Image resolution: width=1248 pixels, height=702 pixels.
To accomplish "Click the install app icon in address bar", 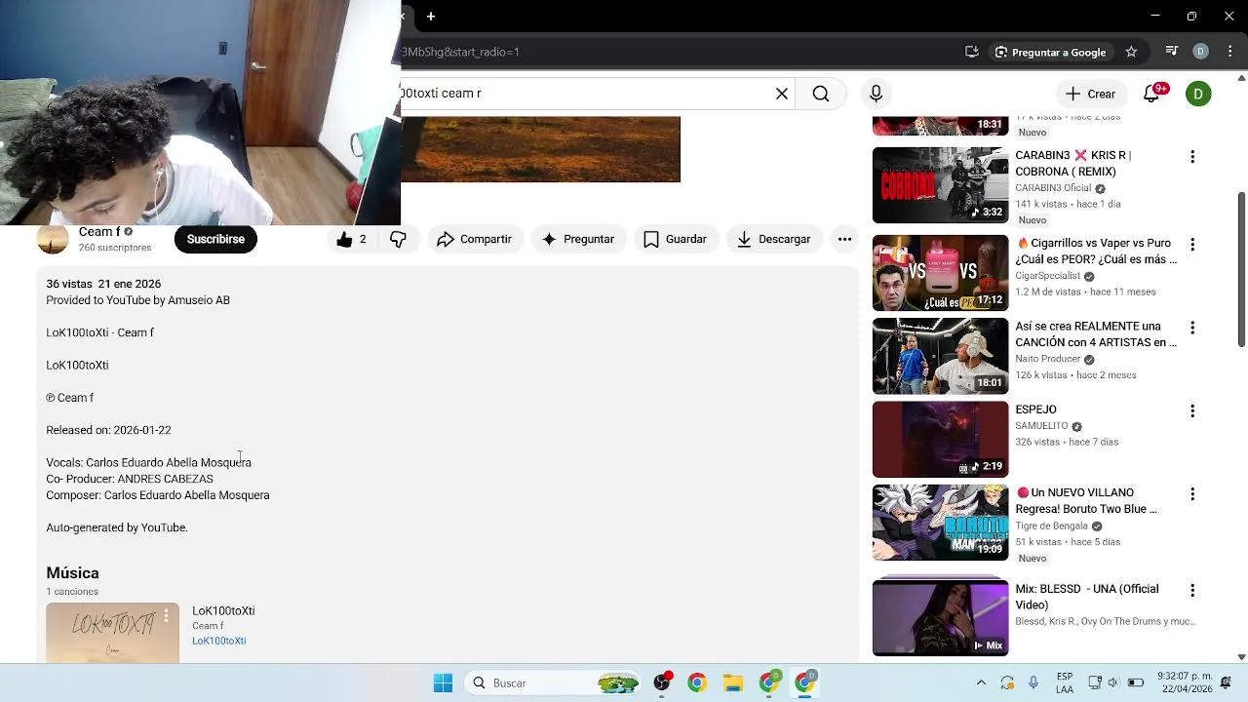I will [x=971, y=52].
